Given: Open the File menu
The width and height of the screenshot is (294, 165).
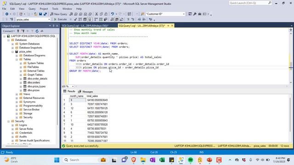Looking at the screenshot, I should (4, 9).
